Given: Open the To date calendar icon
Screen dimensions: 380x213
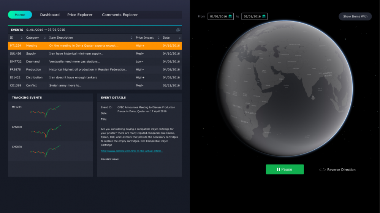Looking at the screenshot, I should [264, 16].
